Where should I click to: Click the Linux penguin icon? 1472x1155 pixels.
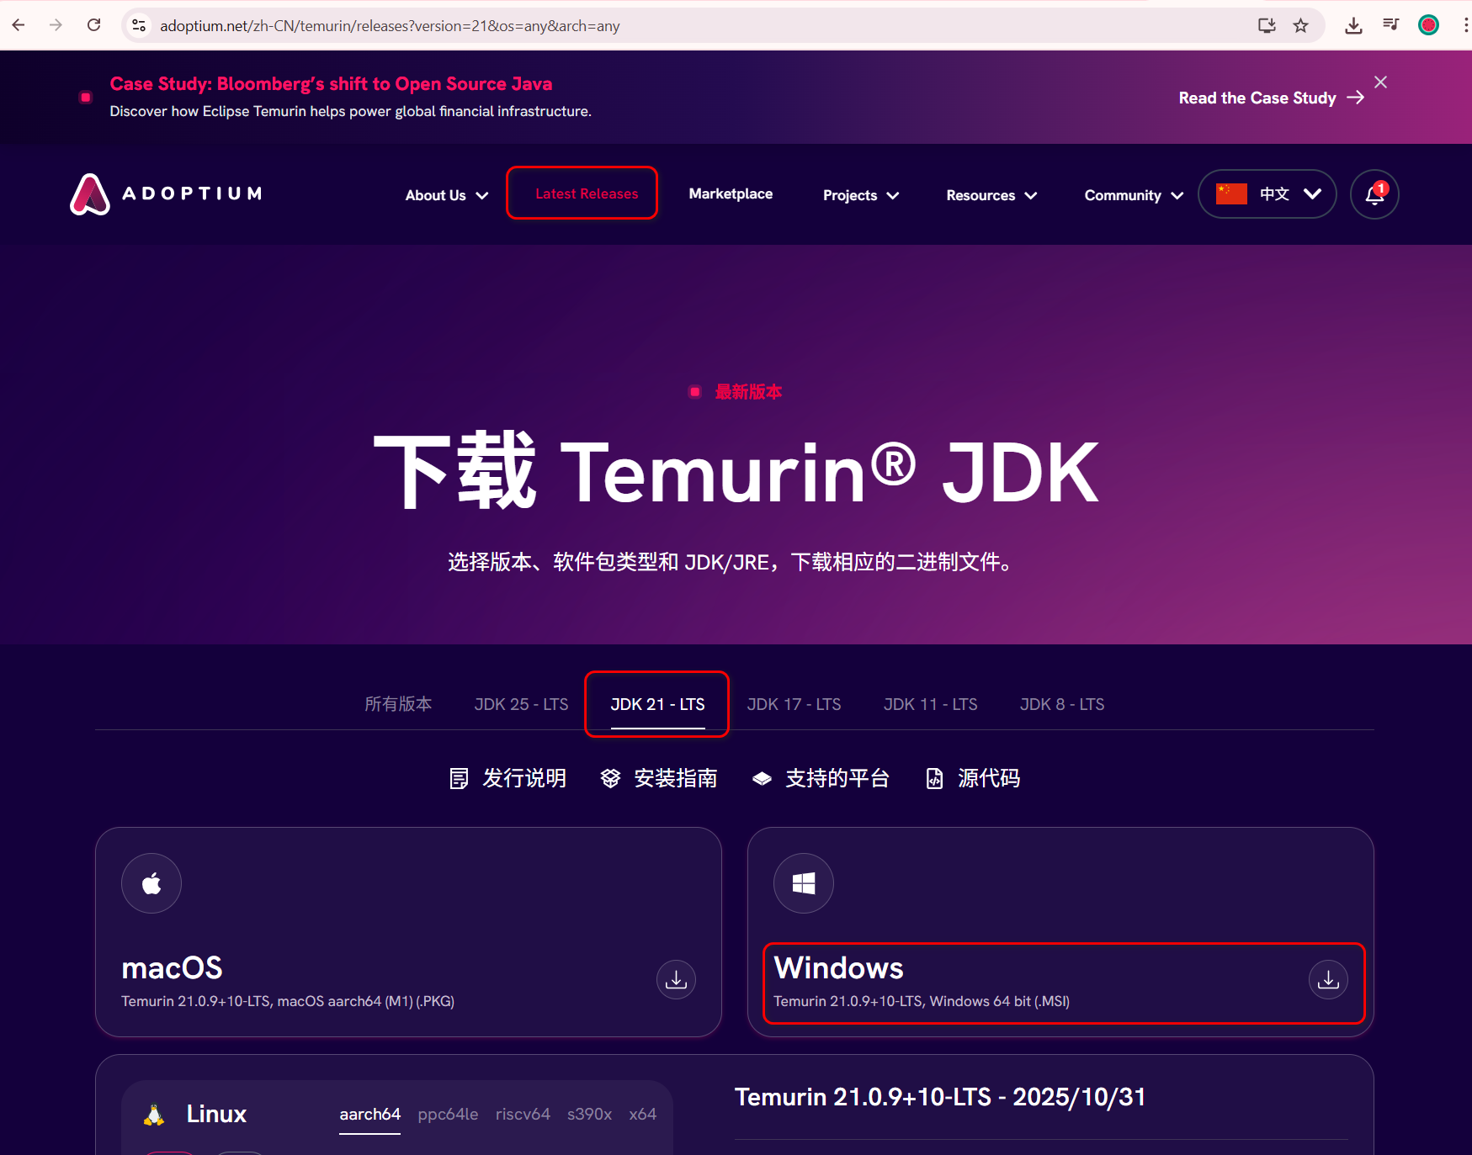154,1114
